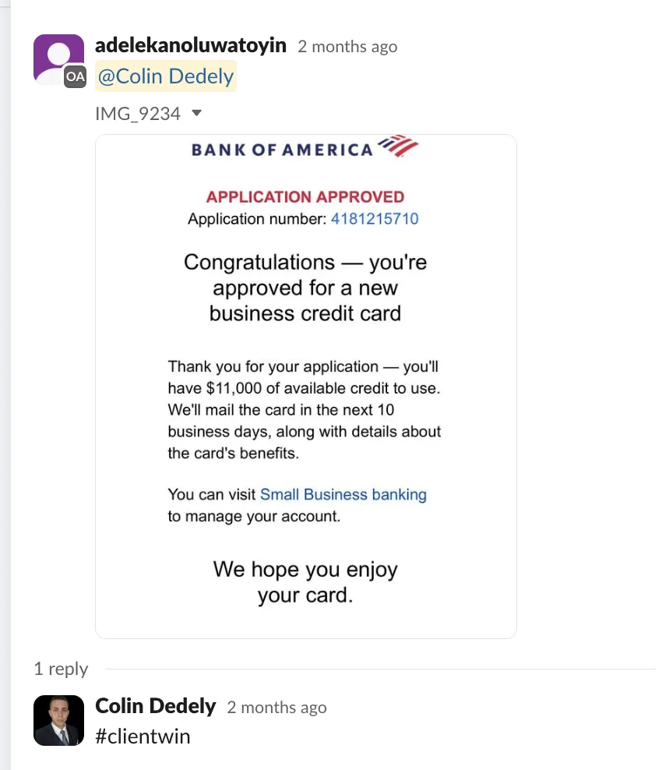Click the $11,000 available credit paragraph
662x770 pixels.
click(305, 409)
